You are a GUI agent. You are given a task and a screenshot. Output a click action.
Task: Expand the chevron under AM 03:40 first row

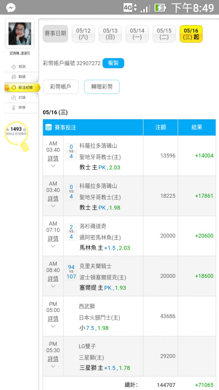click(53, 166)
